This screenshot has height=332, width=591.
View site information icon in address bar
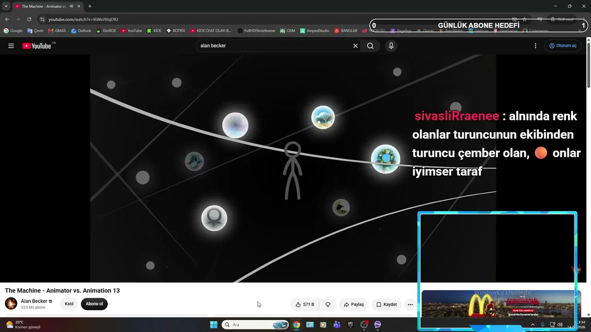[x=42, y=19]
